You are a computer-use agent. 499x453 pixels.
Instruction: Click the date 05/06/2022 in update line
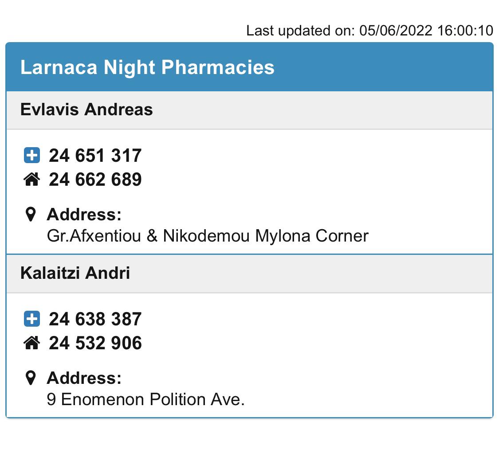(396, 31)
